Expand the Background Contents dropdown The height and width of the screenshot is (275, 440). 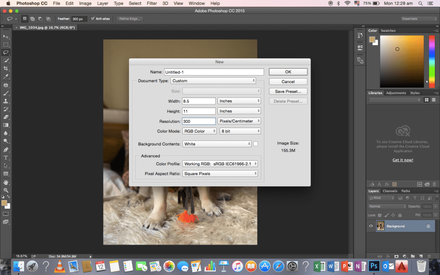tap(217, 144)
